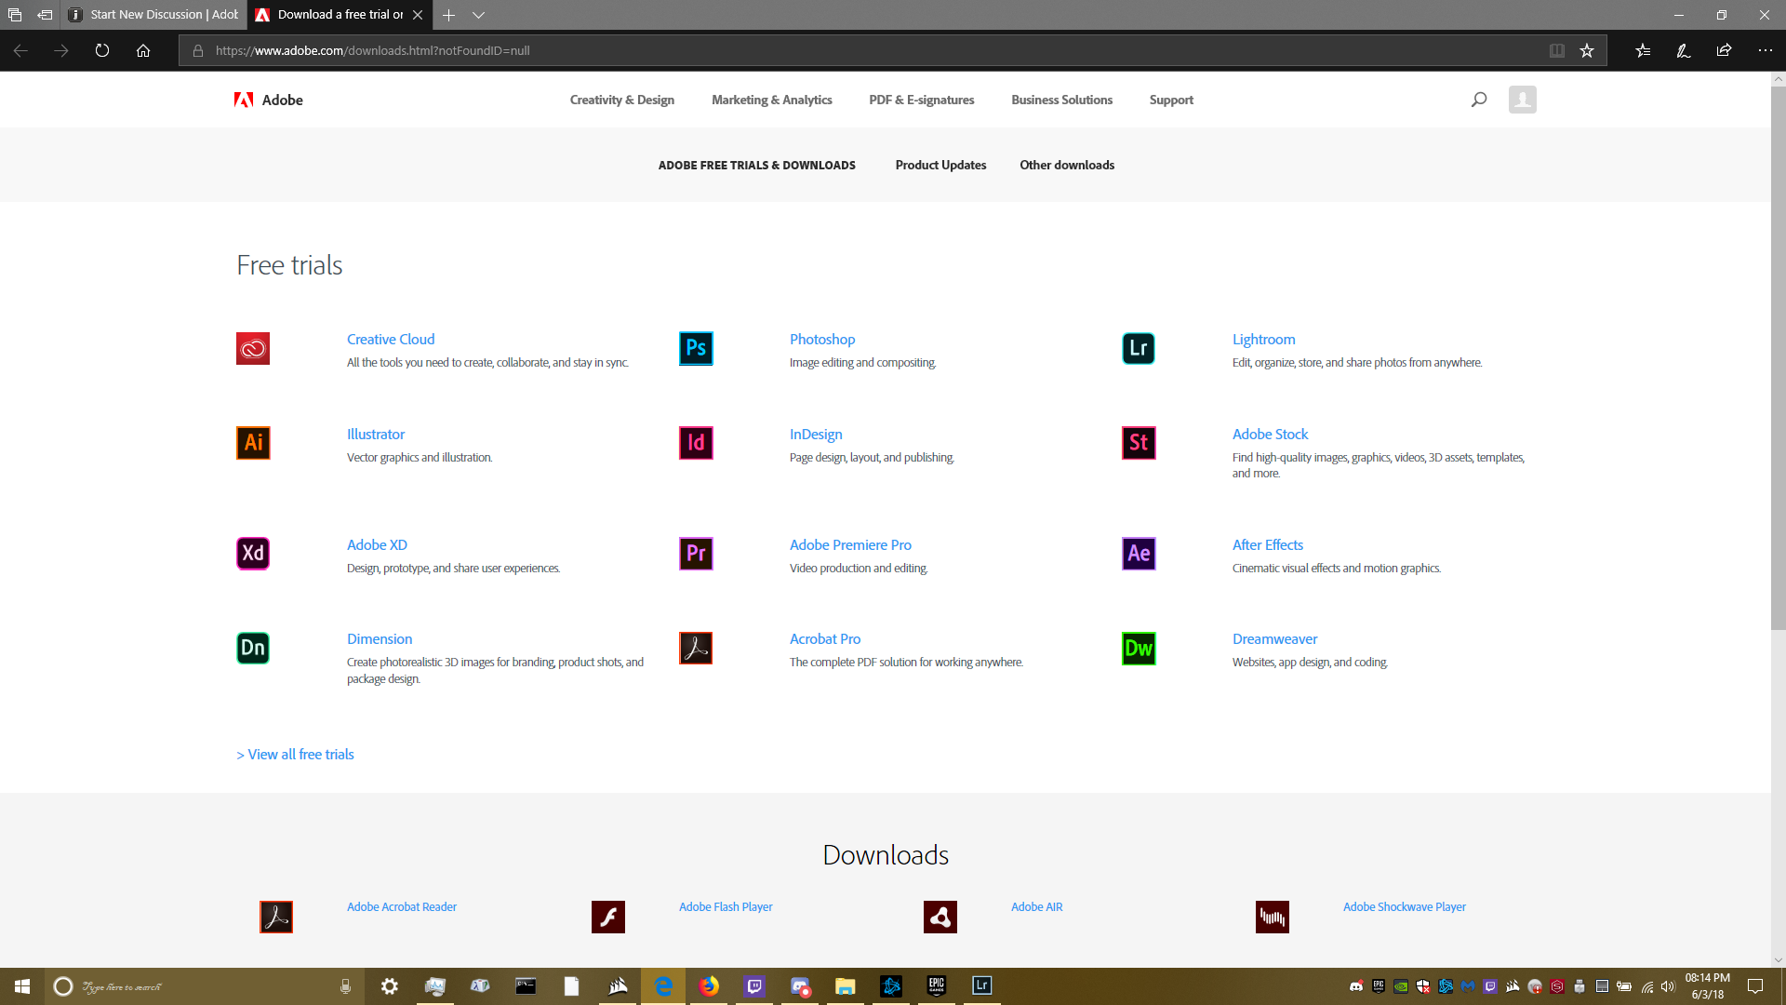This screenshot has height=1005, width=1786.
Task: Open the Windows Start menu
Action: [x=22, y=986]
